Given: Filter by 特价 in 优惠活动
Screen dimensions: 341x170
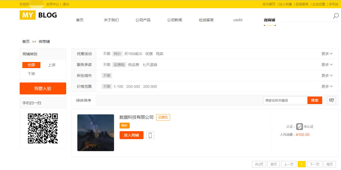Looking at the screenshot, I should pyautogui.click(x=117, y=54).
